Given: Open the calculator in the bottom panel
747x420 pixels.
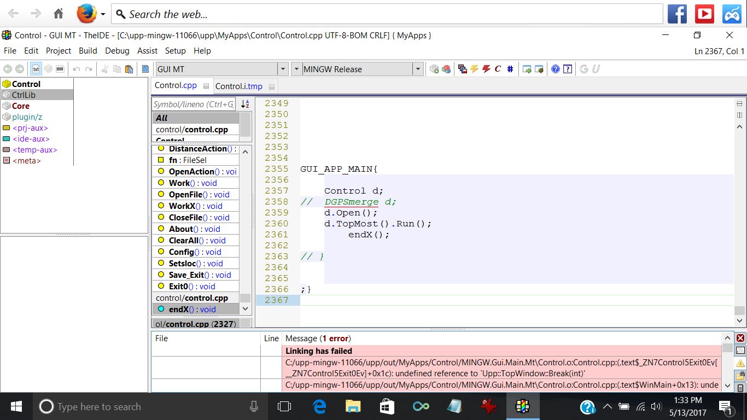Looking at the screenshot, I should [x=740, y=388].
